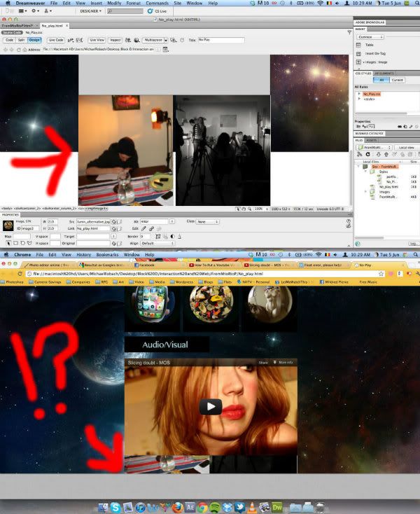Switch to Code view
The width and height of the screenshot is (420, 514).
[10, 40]
